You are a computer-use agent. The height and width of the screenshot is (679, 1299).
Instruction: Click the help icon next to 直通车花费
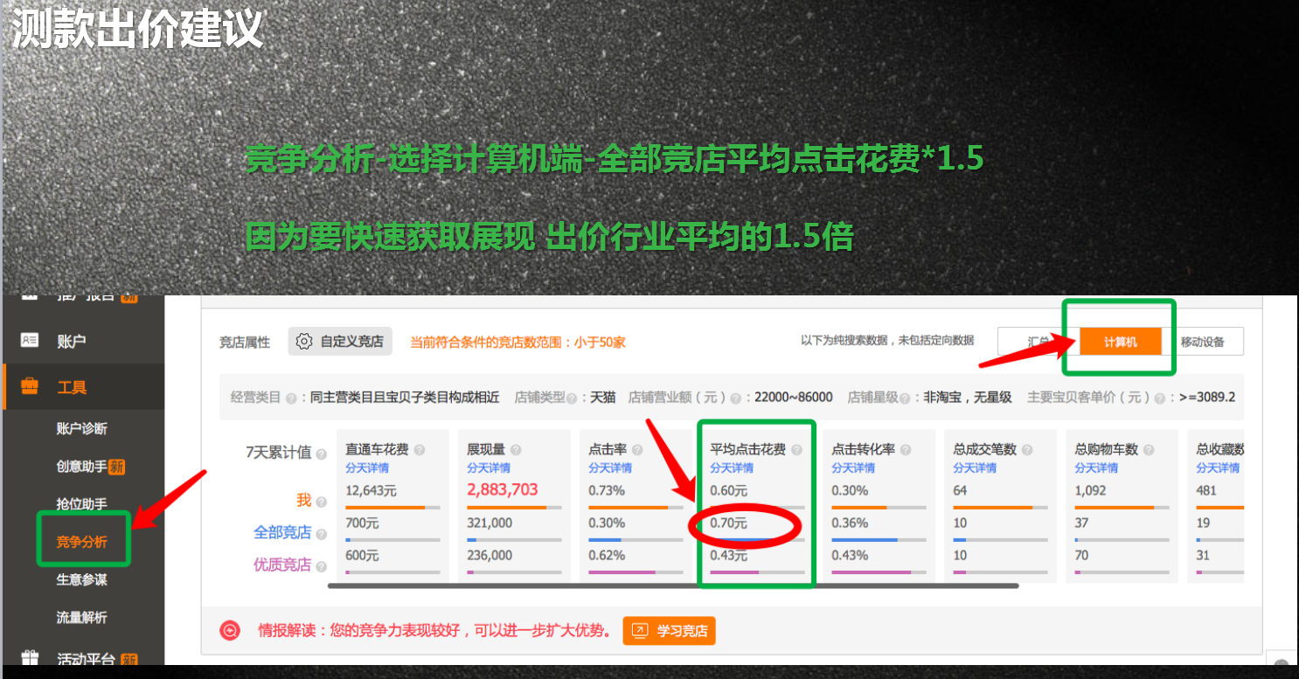[419, 450]
